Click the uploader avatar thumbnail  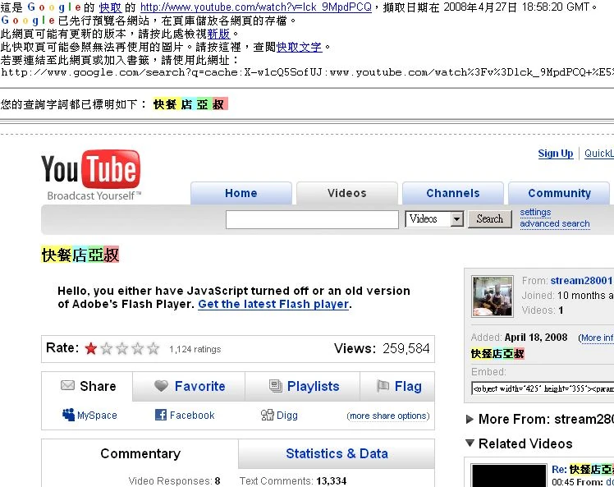[x=493, y=296]
